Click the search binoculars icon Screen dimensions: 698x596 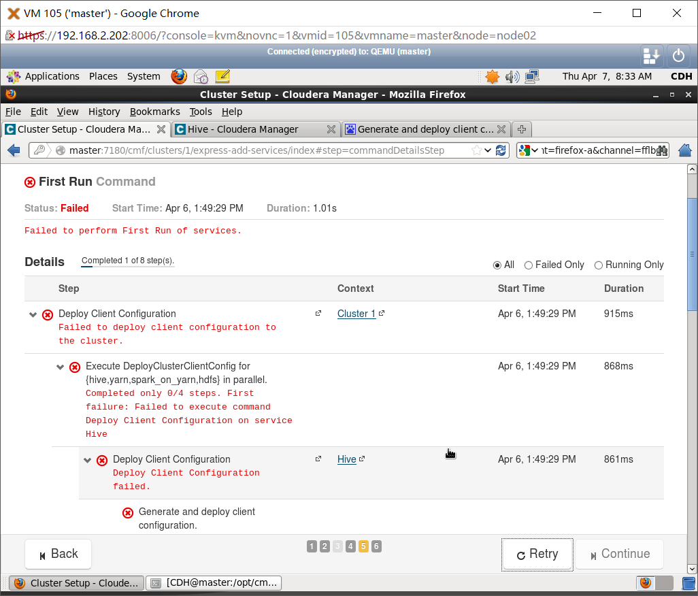click(662, 150)
